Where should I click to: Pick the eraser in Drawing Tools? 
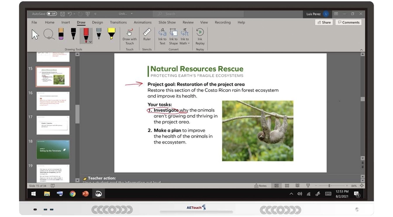click(x=61, y=34)
